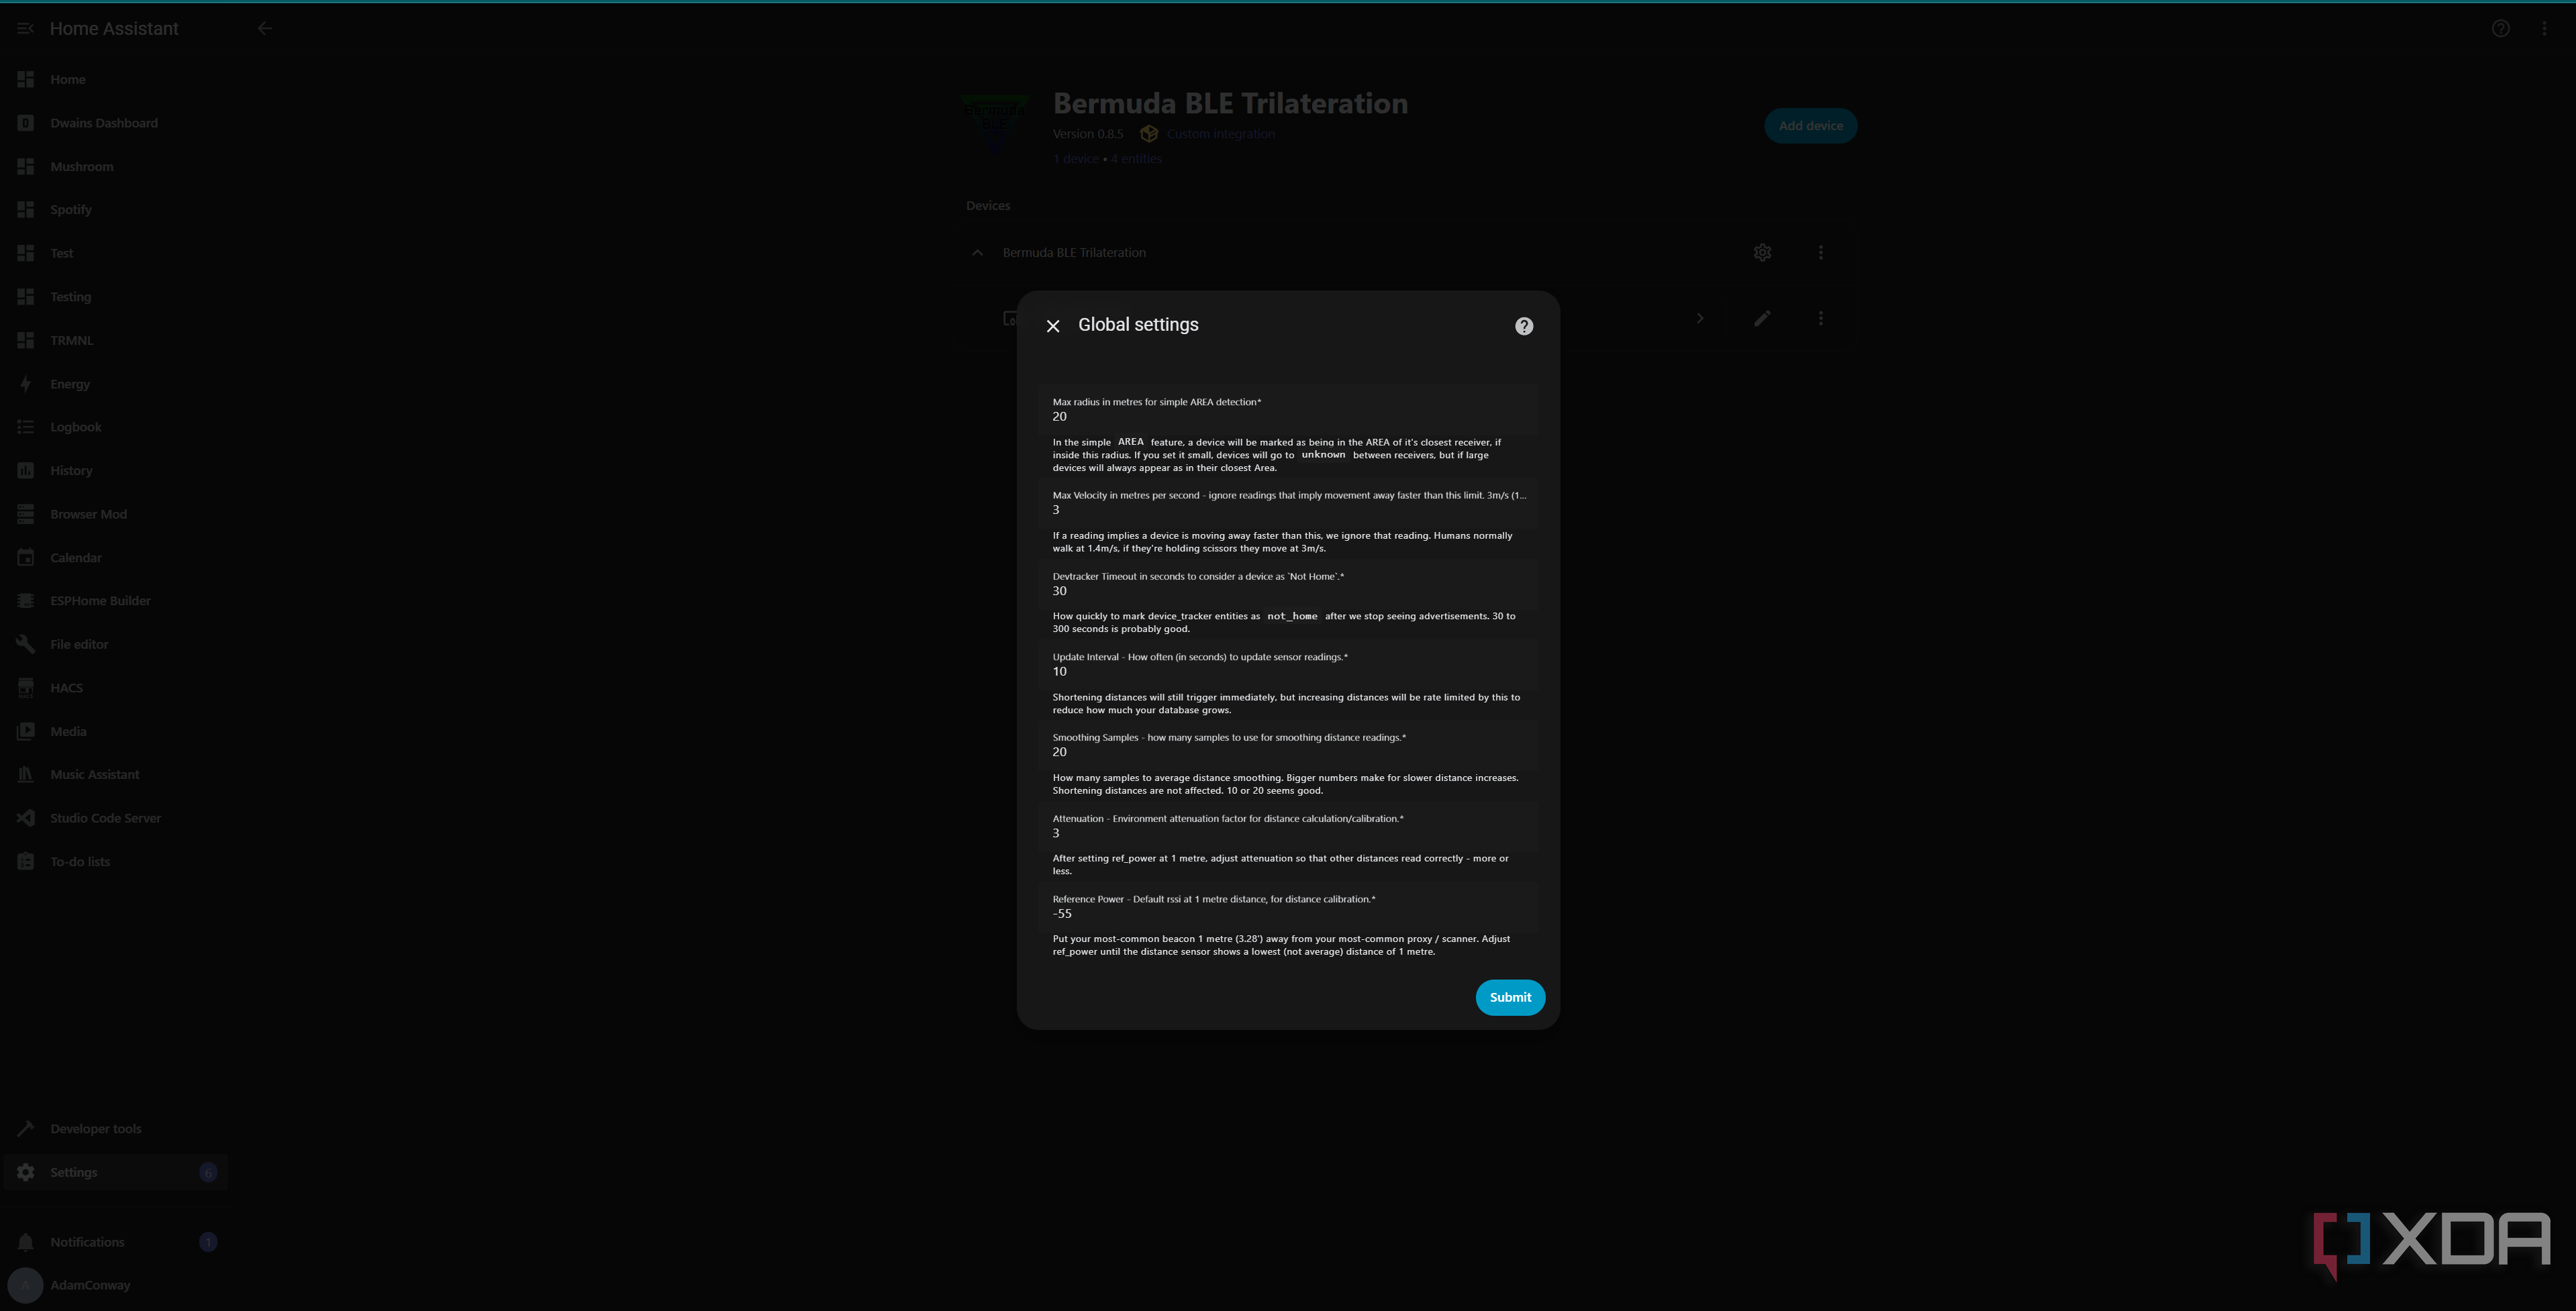
Task: Open Notifications bell icon
Action: pos(26,1242)
